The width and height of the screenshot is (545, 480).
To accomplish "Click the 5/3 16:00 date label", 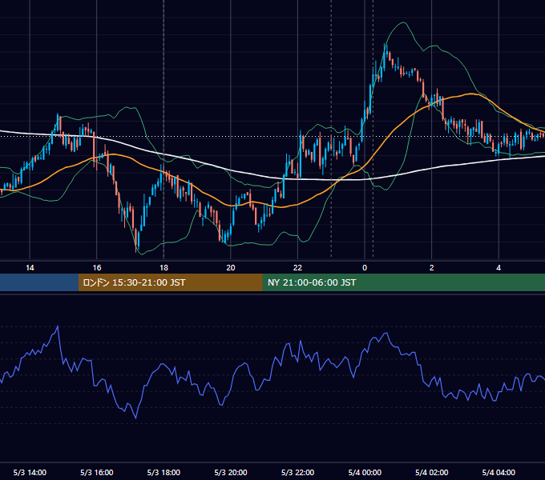I will (x=97, y=472).
